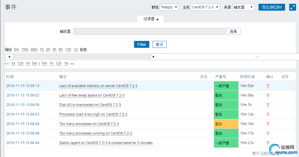Open the 主机 CentOS 7.2-3 dropdown
Viewport: 299px width, 157px height.
point(205,7)
